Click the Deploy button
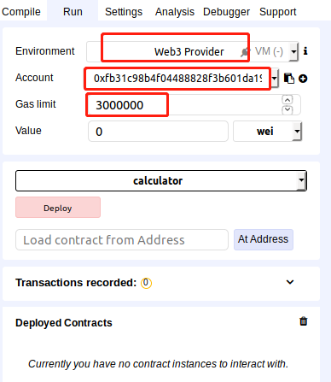The width and height of the screenshot is (331, 382). coord(58,208)
